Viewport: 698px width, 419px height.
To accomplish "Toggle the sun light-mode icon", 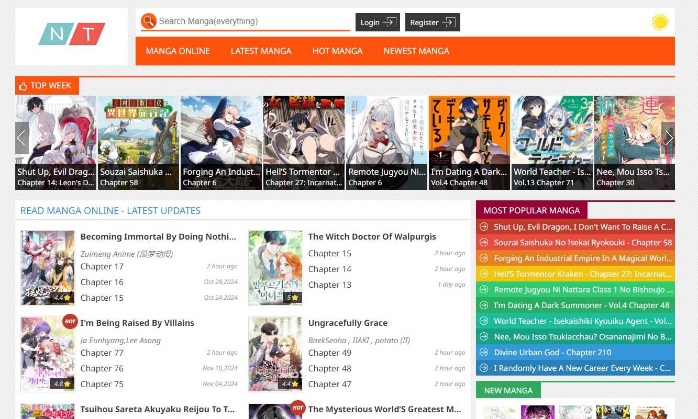I will click(660, 22).
